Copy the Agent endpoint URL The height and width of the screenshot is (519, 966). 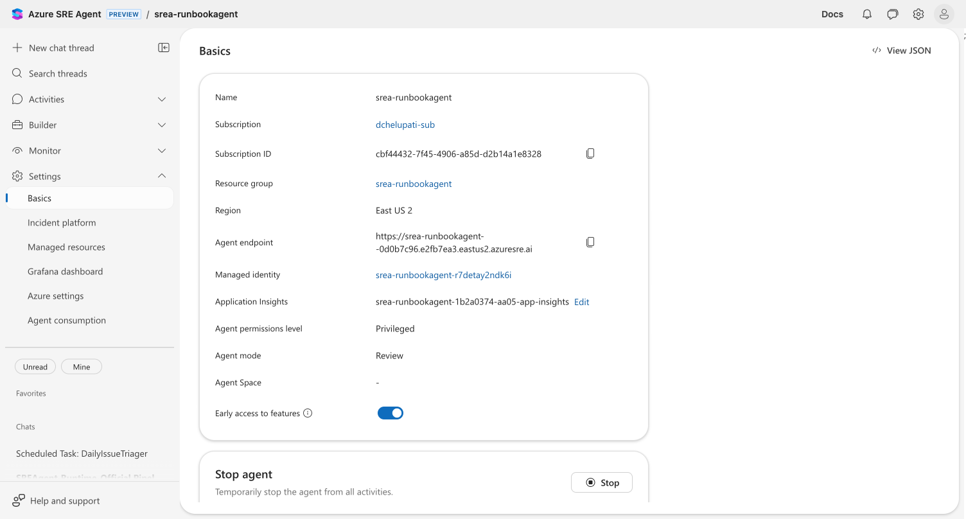tap(590, 242)
